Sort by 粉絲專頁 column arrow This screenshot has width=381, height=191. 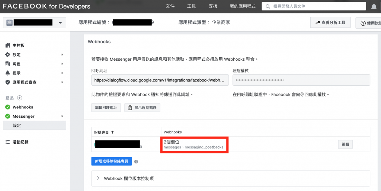(x=112, y=132)
